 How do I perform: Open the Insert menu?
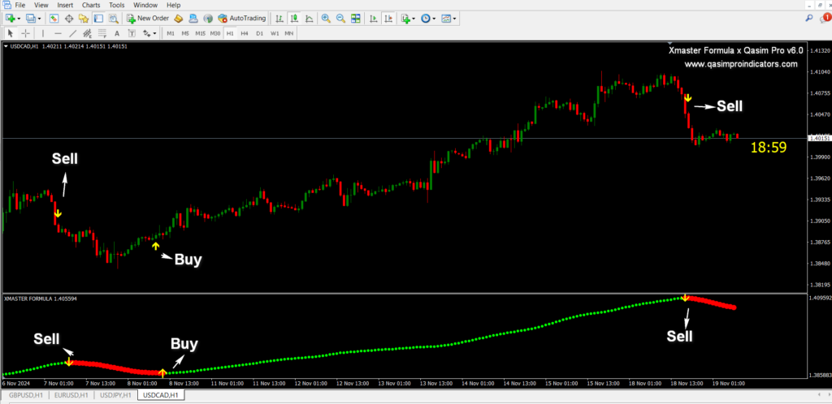point(65,6)
